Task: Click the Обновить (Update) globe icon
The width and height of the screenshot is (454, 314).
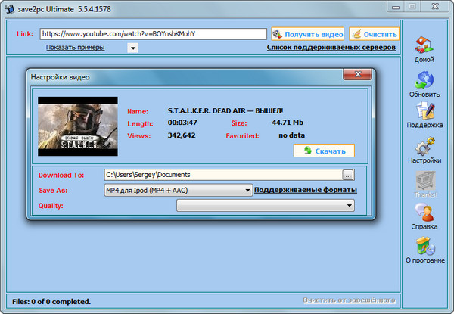Action: pyautogui.click(x=424, y=79)
